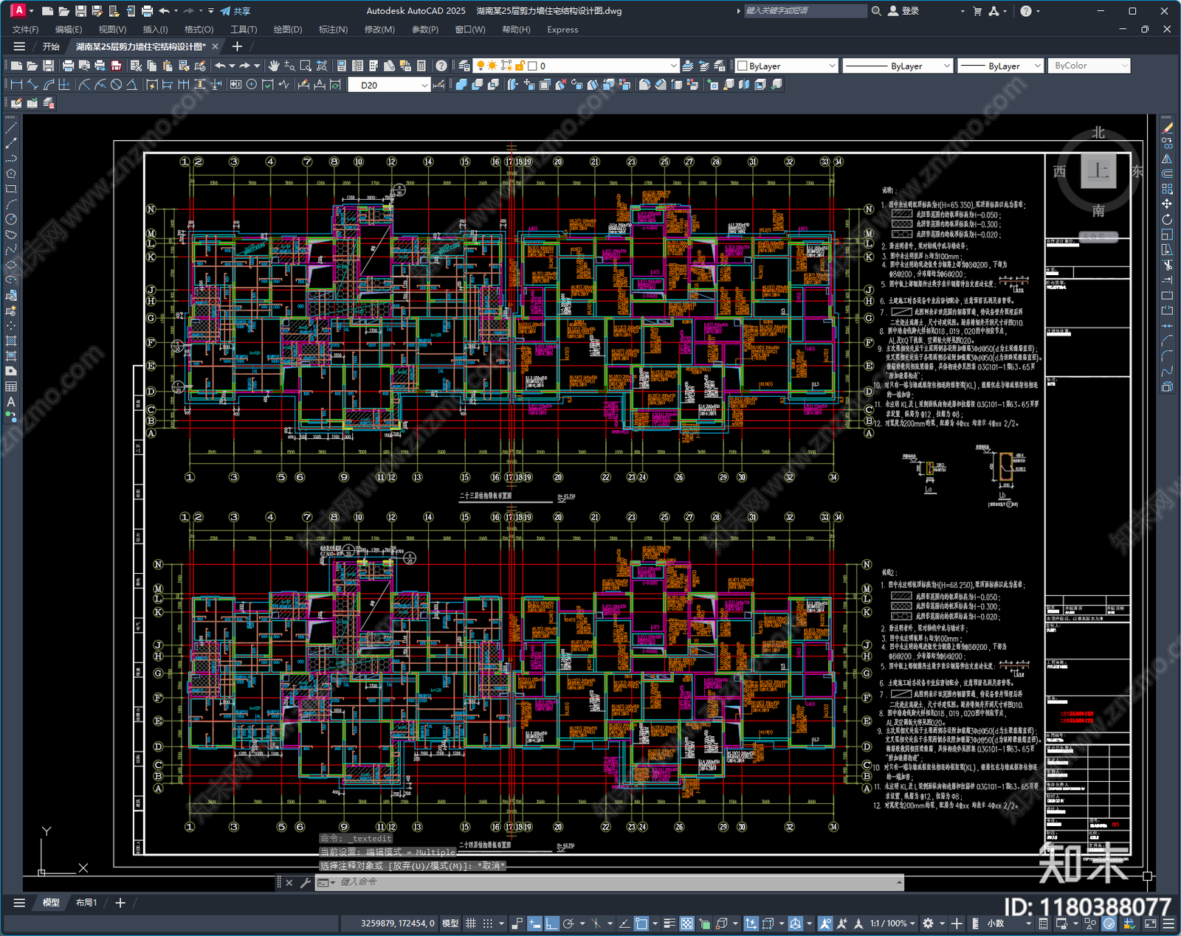This screenshot has height=936, width=1181.
Task: Open the 标注(N) menu
Action: pos(333,30)
